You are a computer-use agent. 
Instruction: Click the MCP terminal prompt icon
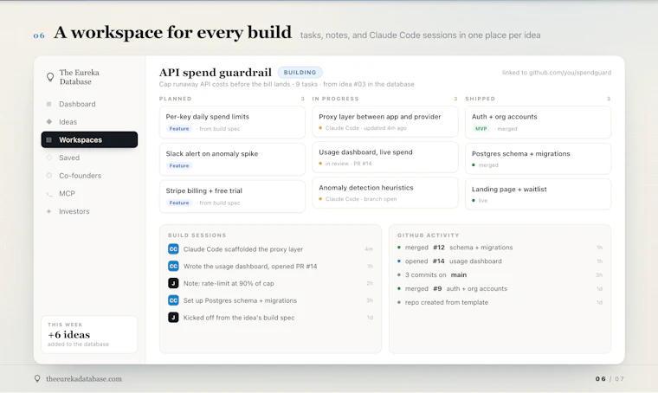[x=49, y=194]
